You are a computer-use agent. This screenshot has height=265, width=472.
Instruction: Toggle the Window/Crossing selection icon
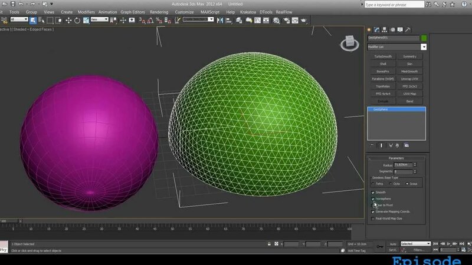point(58,21)
